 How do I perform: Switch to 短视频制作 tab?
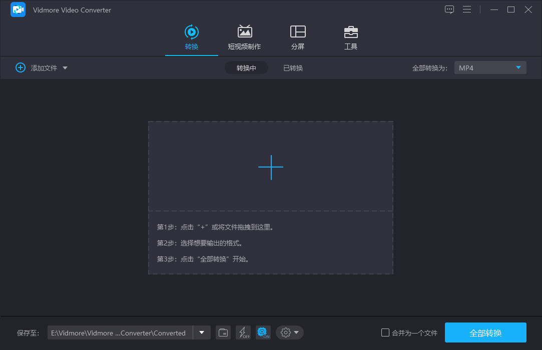[x=244, y=37]
